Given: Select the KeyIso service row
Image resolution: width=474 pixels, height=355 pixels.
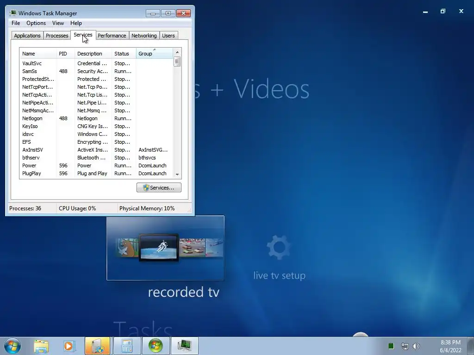Looking at the screenshot, I should (96, 126).
